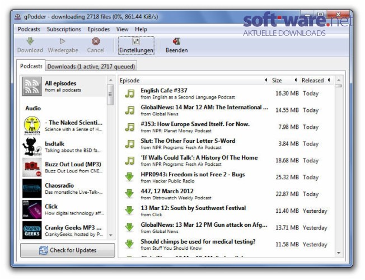Select Chaosradio podcast cover

coord(32,189)
